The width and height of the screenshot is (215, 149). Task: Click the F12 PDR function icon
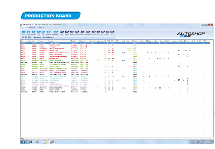click(x=112, y=32)
